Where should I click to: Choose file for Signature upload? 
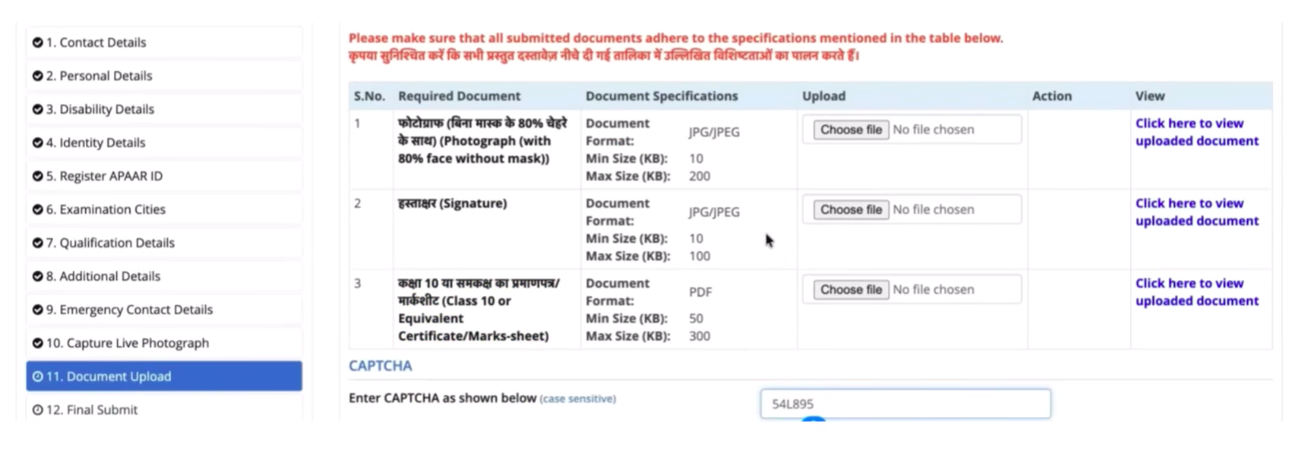(x=850, y=210)
